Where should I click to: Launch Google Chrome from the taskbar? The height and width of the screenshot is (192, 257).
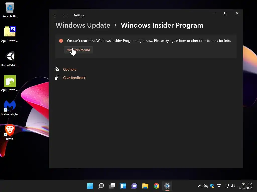[x=156, y=186]
